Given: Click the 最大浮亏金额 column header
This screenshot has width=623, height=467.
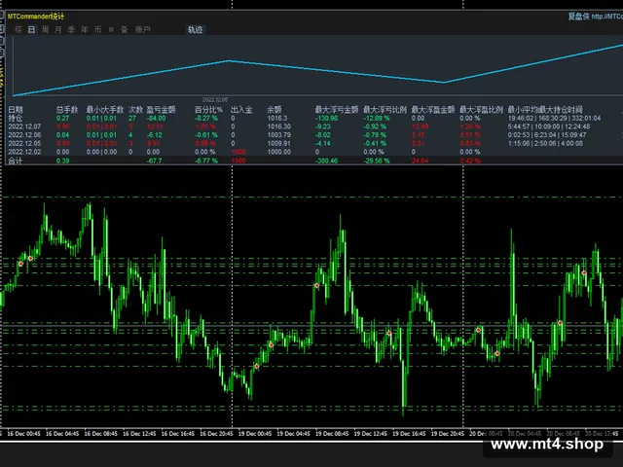Looking at the screenshot, I should tap(337, 110).
